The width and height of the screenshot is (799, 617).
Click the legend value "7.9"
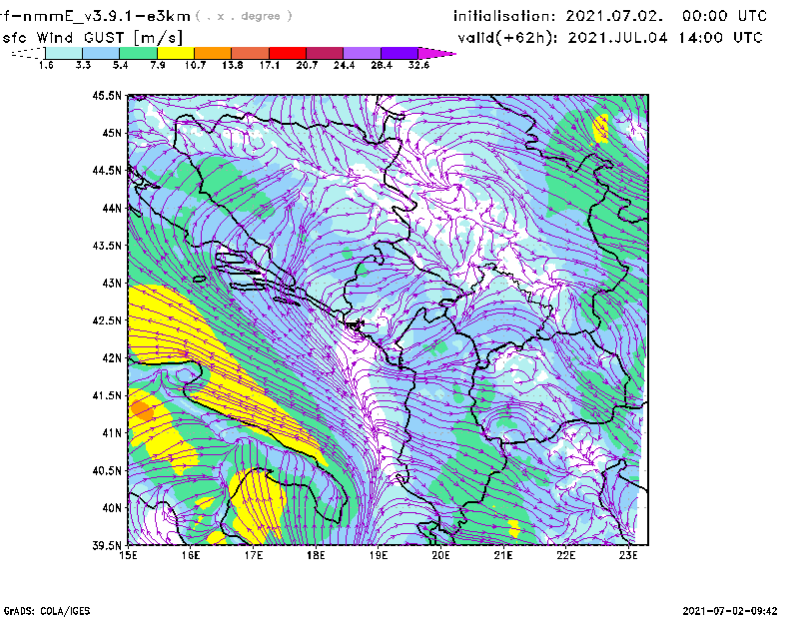pyautogui.click(x=158, y=65)
